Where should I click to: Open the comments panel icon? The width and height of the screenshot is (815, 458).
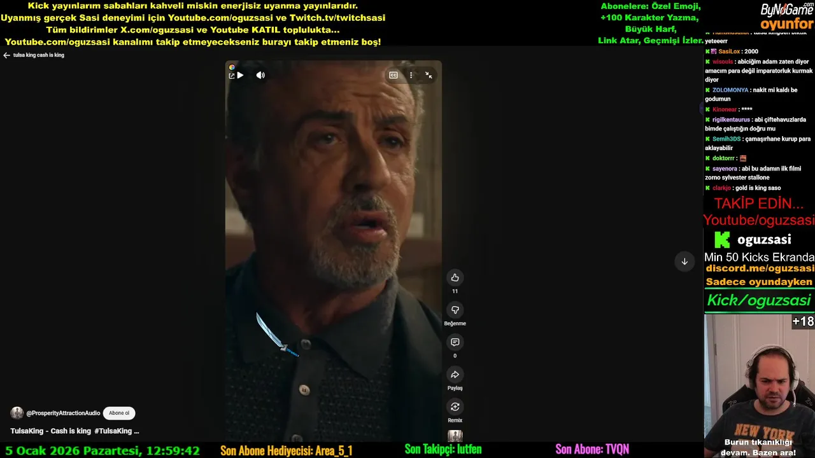coord(455,342)
